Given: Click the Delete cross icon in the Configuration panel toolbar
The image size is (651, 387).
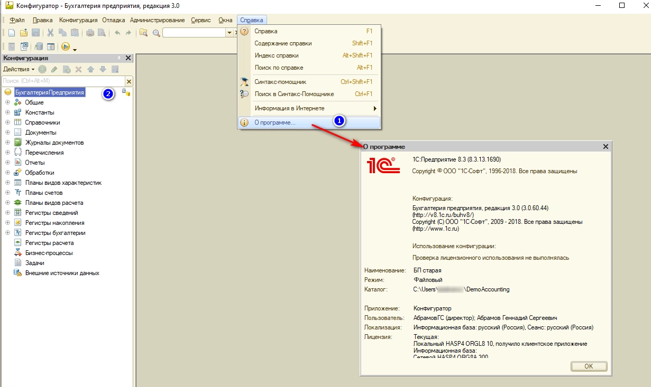Looking at the screenshot, I should tap(78, 69).
